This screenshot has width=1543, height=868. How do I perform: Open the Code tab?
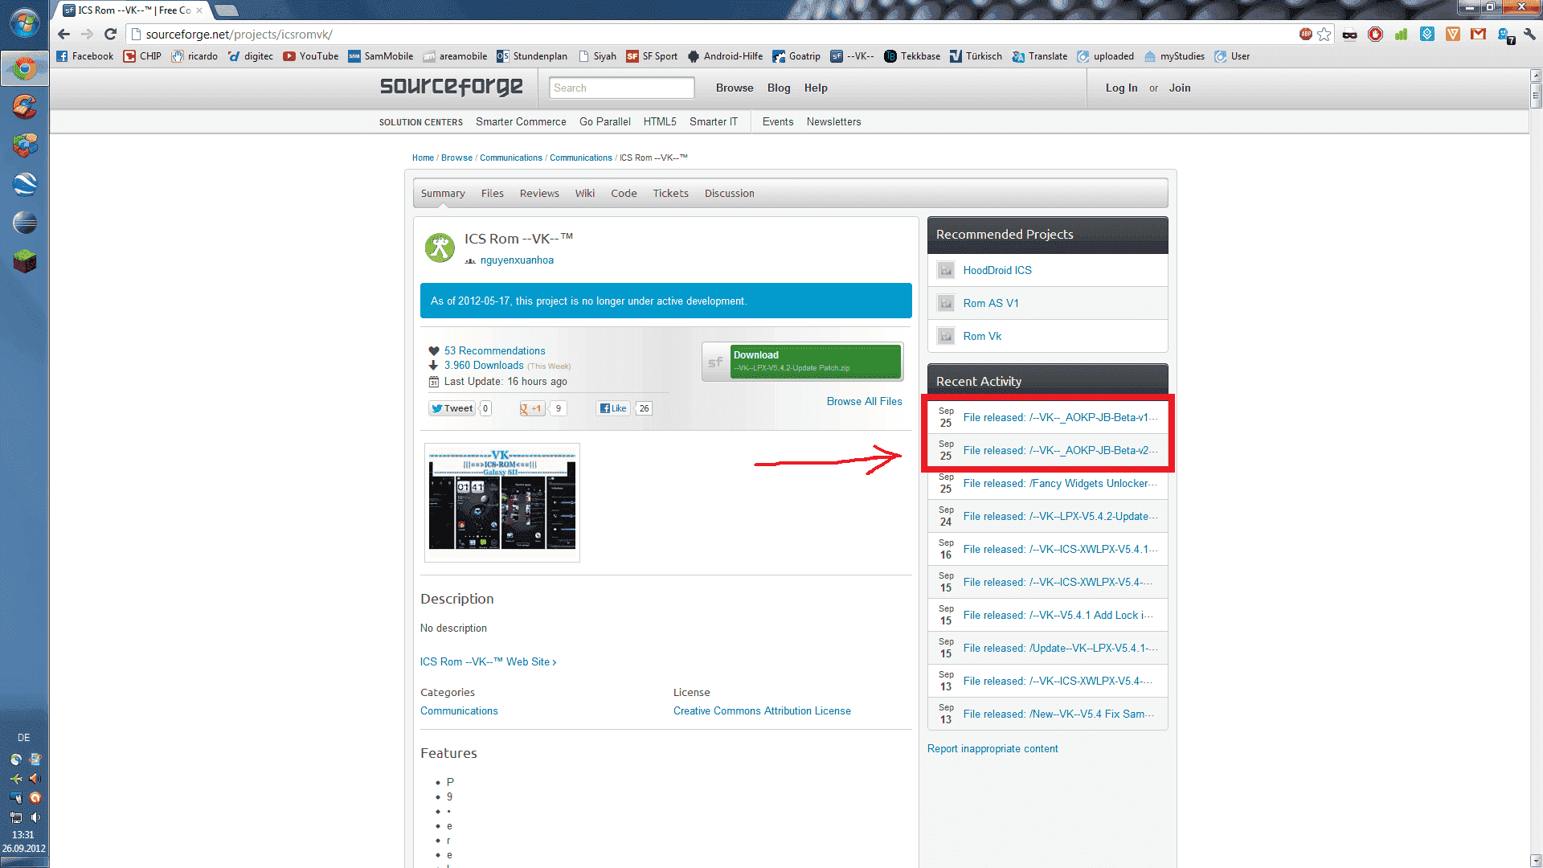click(624, 193)
